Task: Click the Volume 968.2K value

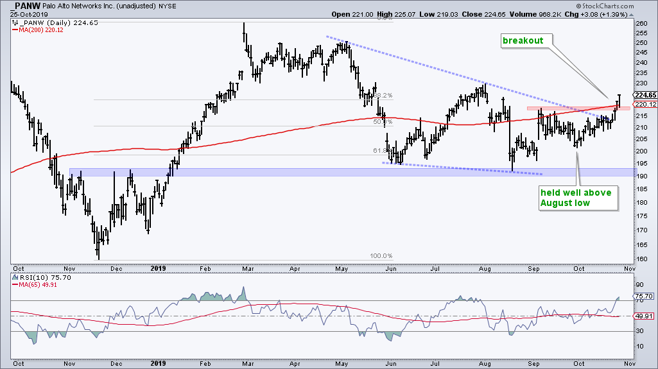Action: pyautogui.click(x=535, y=14)
